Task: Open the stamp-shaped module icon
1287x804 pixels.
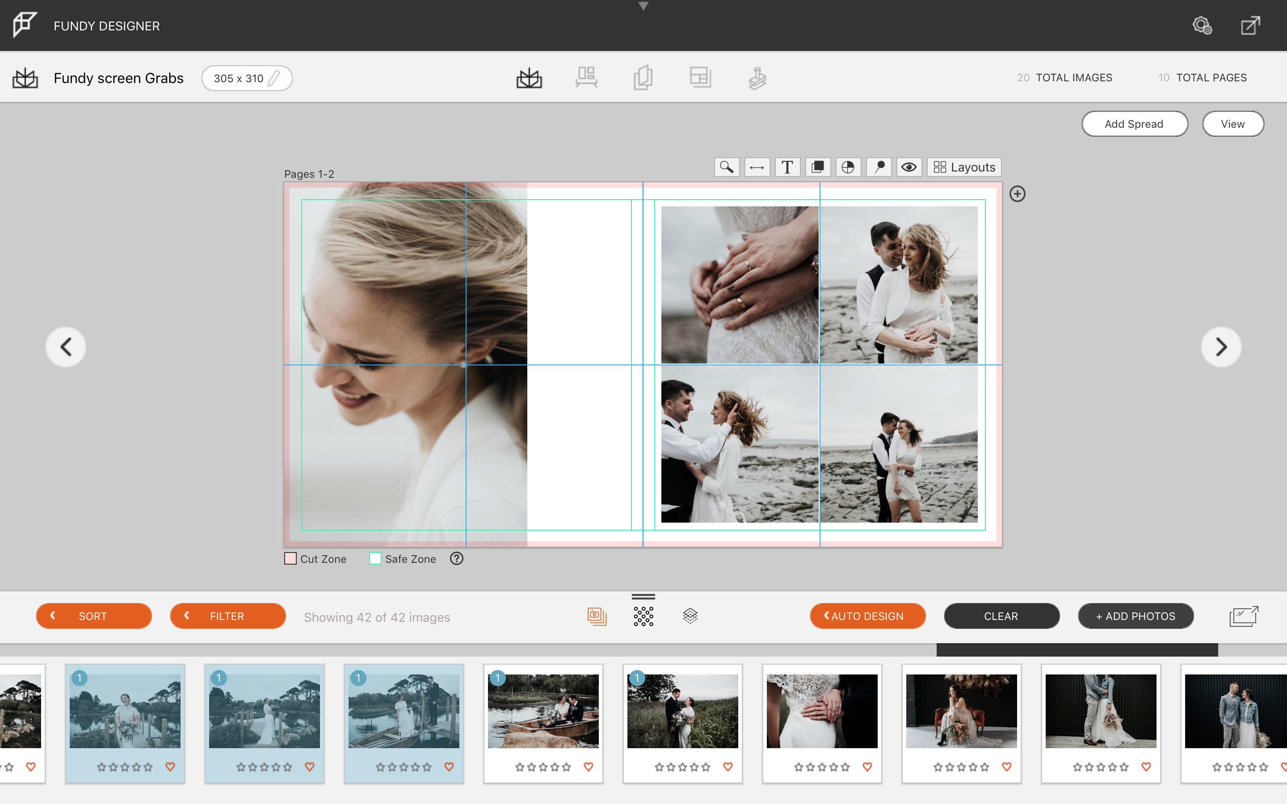Action: 757,78
